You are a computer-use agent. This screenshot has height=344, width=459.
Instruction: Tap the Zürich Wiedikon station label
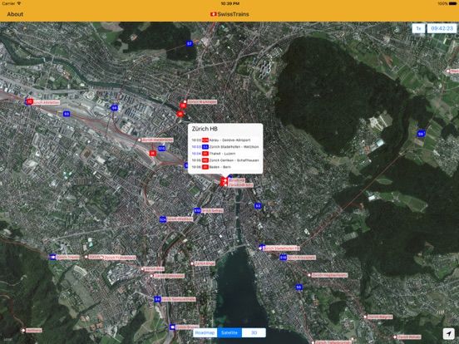pos(180,219)
